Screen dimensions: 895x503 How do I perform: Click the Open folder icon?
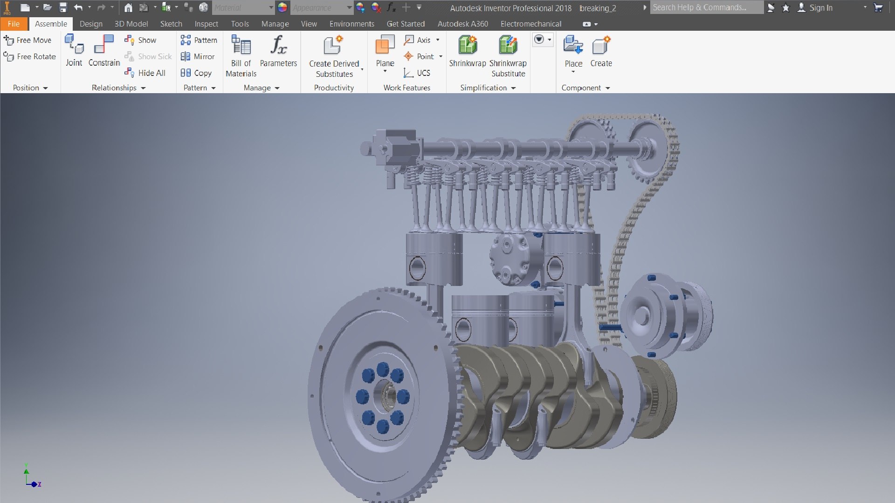(x=47, y=7)
